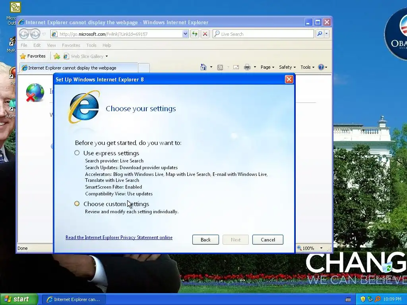Expand the Print dropdown arrow
This screenshot has height=305, width=407.
[255, 67]
